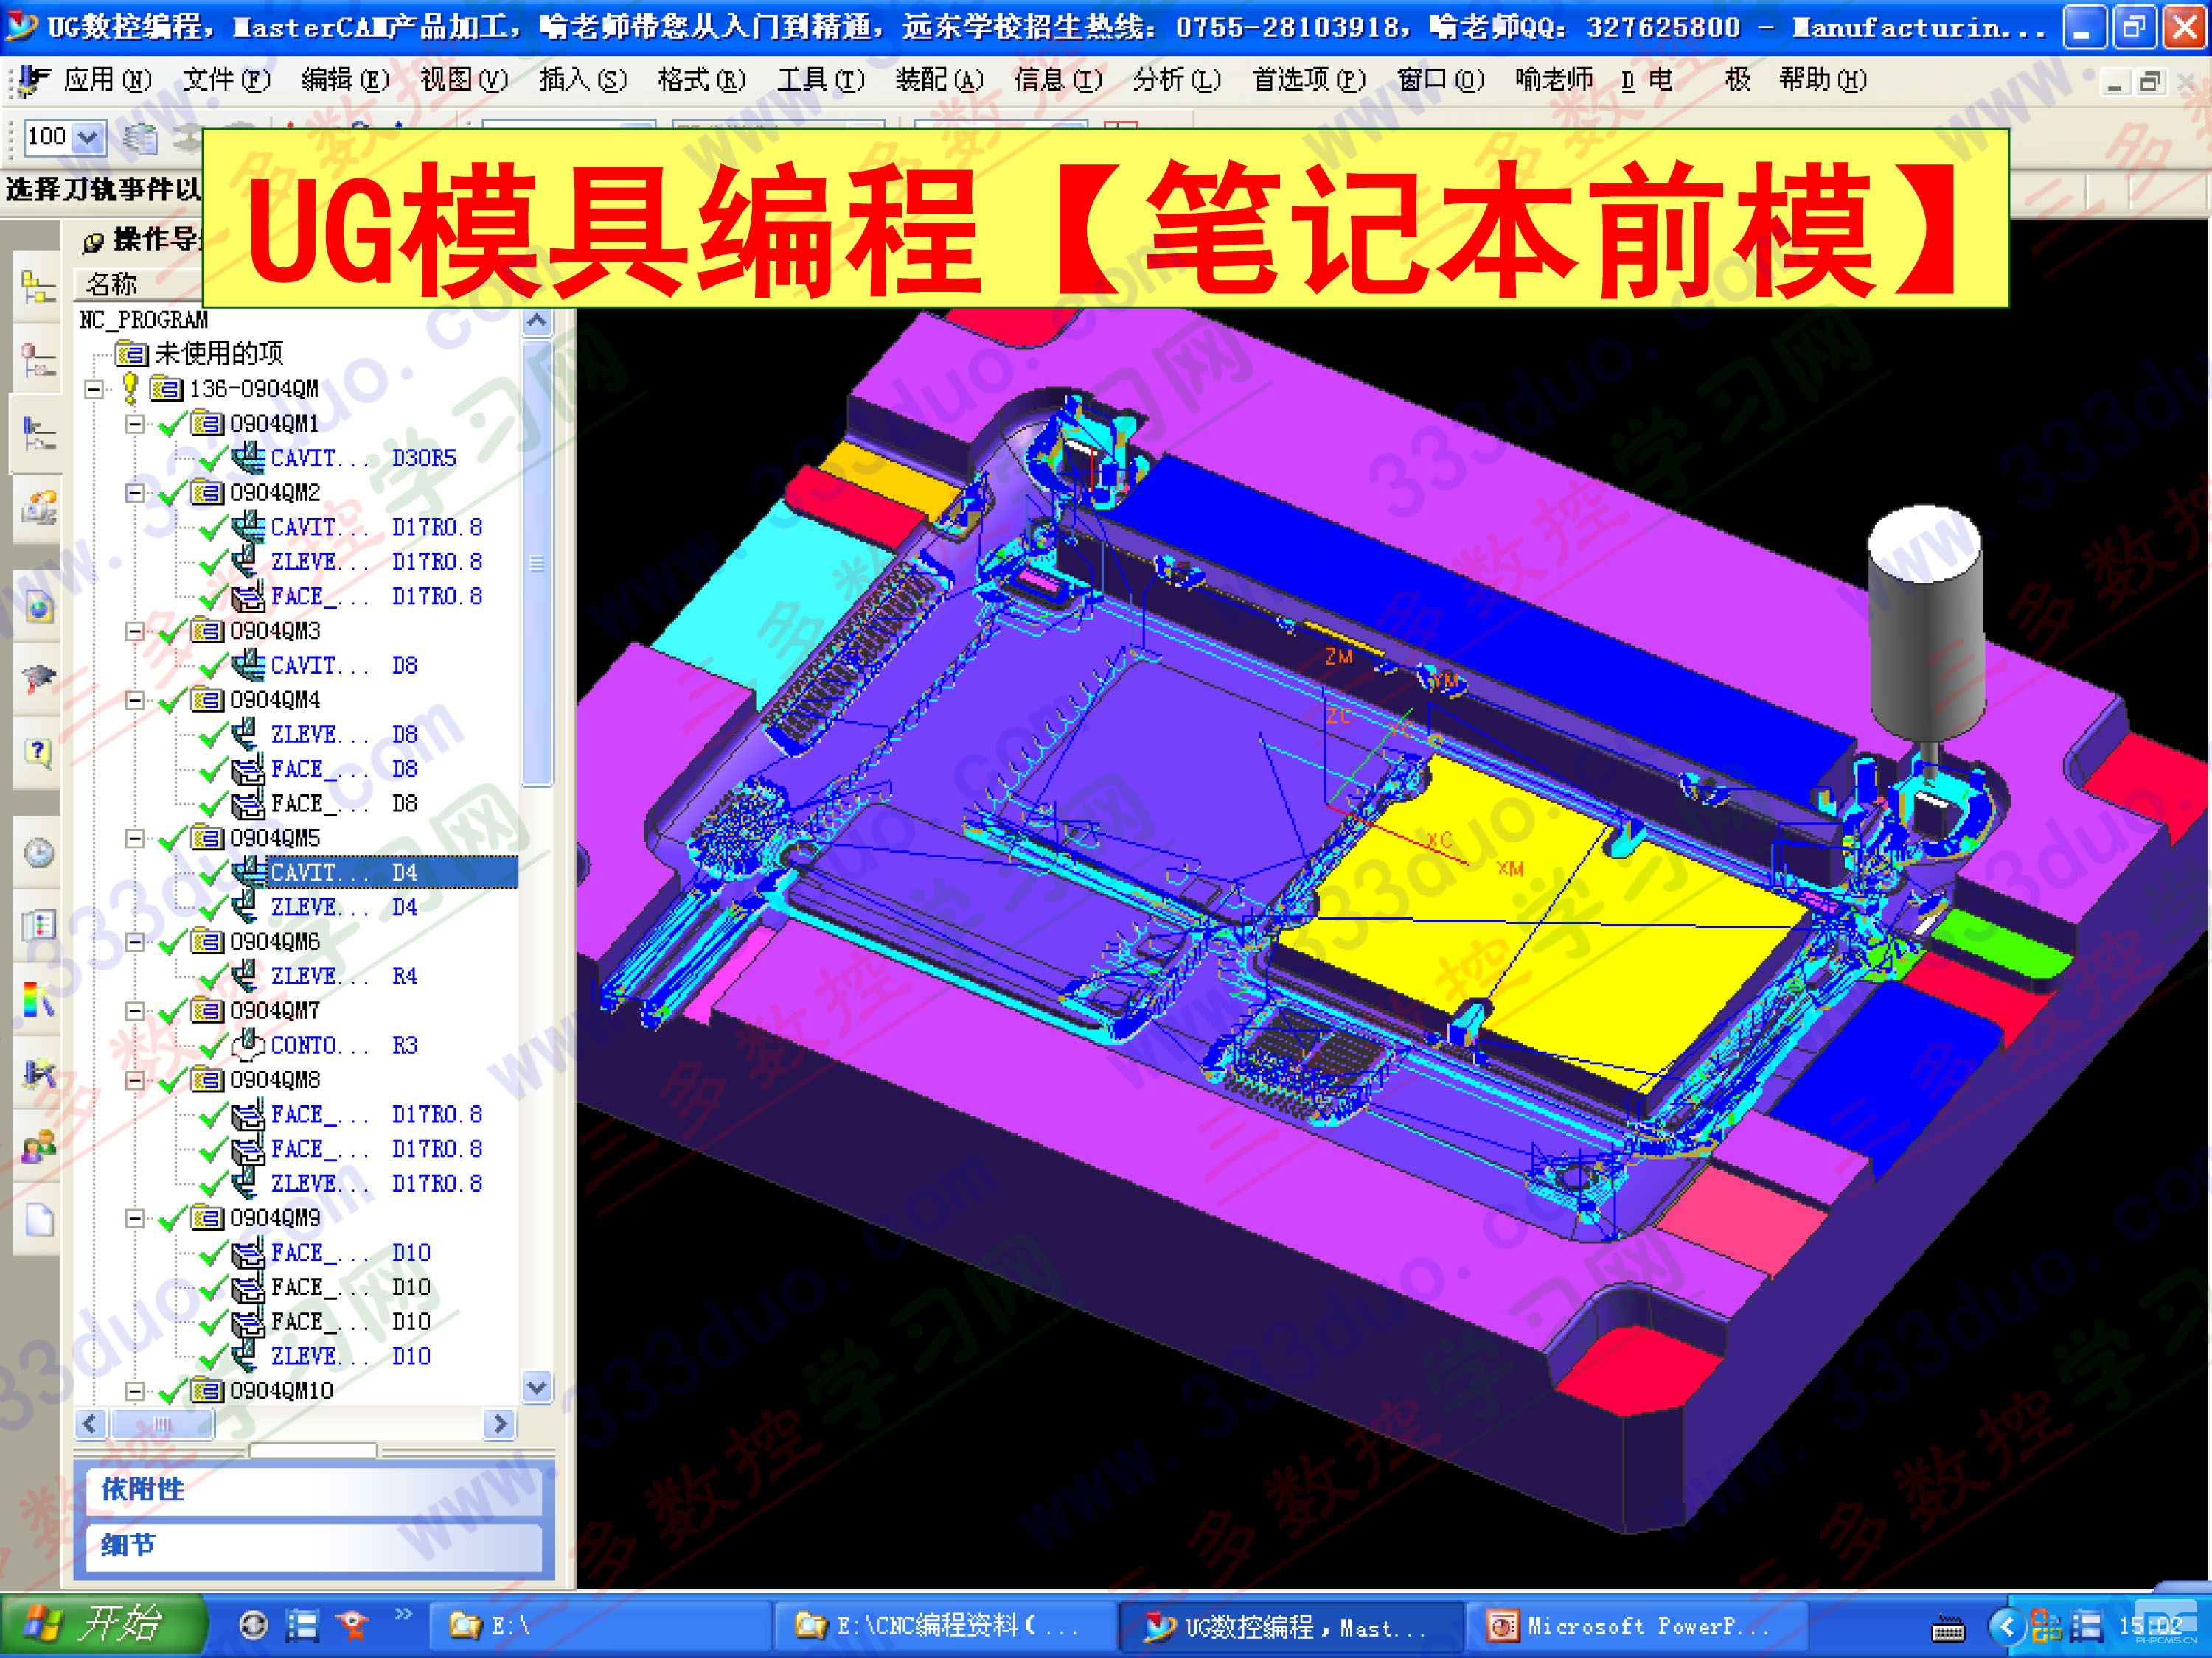2212x1658 pixels.
Task: Open the 编辑(E) menu
Action: coord(345,79)
